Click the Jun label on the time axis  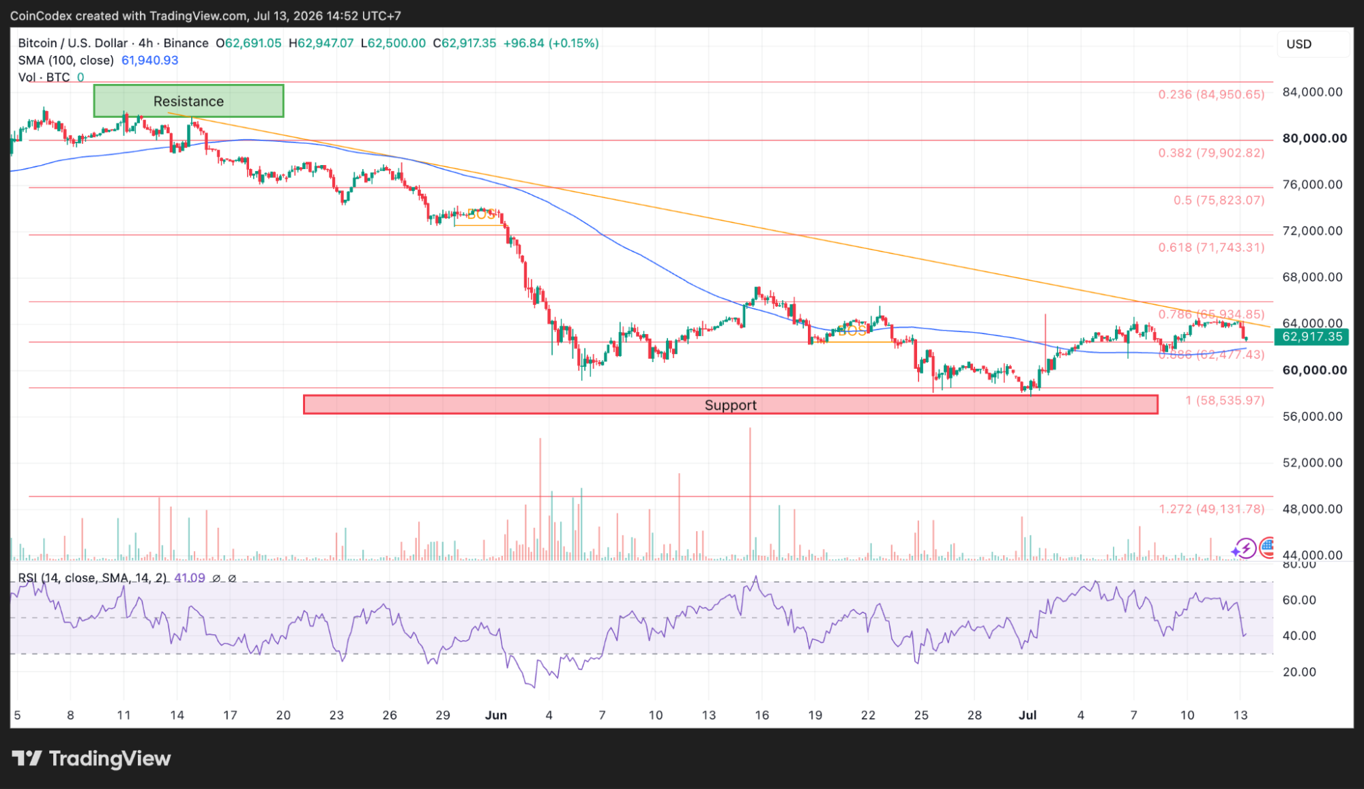click(496, 715)
